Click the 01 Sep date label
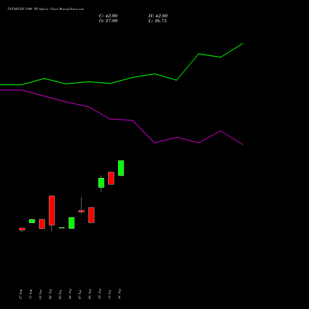 coord(40,294)
